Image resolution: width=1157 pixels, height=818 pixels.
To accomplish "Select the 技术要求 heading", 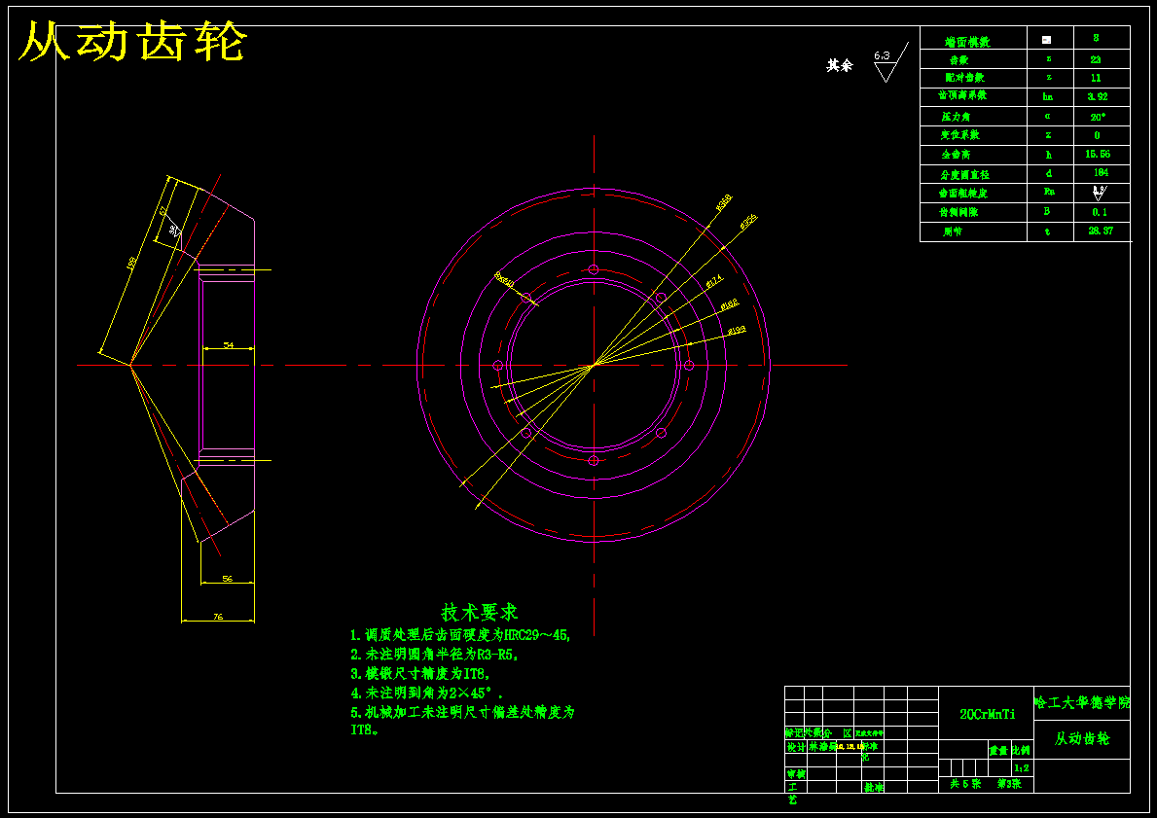I will pos(480,612).
